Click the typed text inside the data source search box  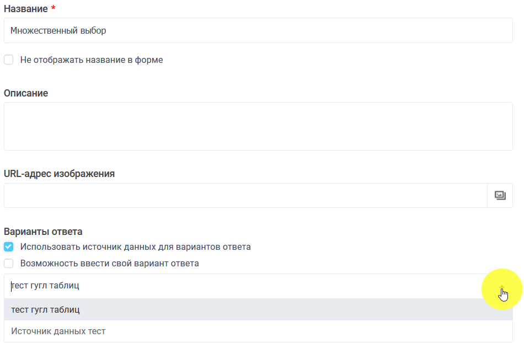tap(45, 286)
